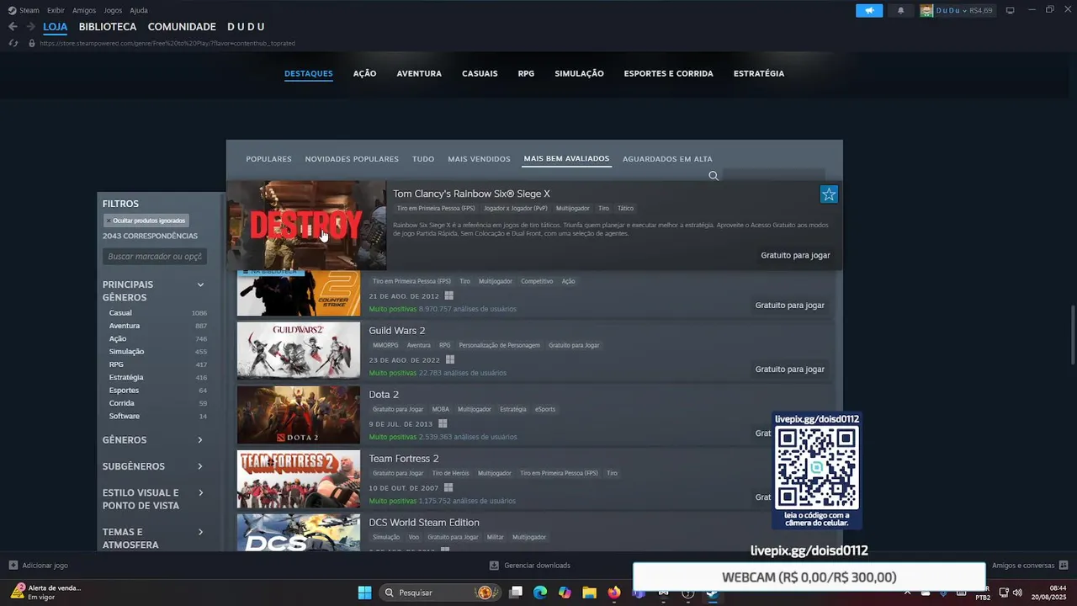Click the DuDu profile avatar
Viewport: 1077px width, 606px height.
926,10
